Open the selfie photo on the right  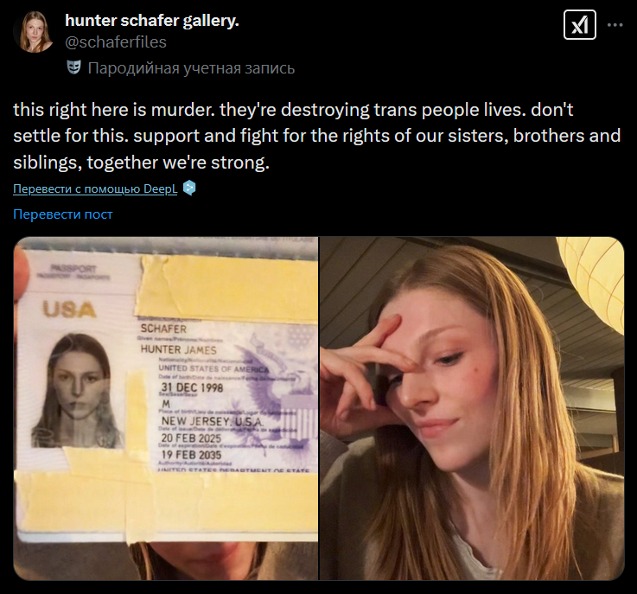tap(472, 408)
